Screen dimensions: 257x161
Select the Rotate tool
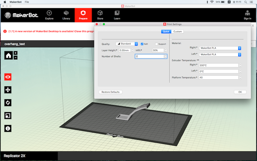[8, 103]
